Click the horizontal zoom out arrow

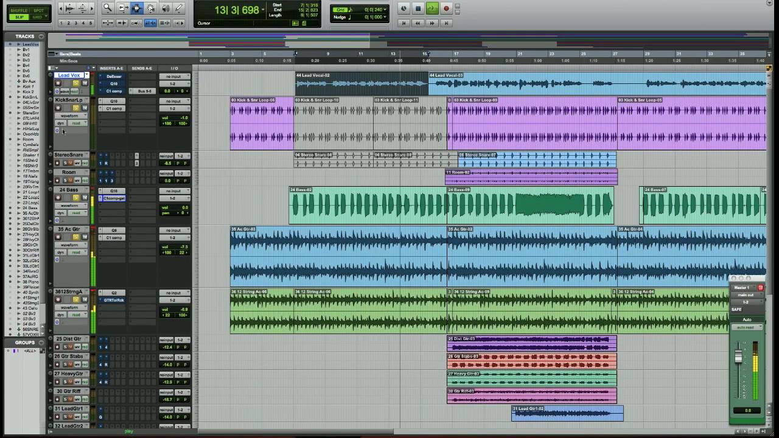(x=60, y=8)
